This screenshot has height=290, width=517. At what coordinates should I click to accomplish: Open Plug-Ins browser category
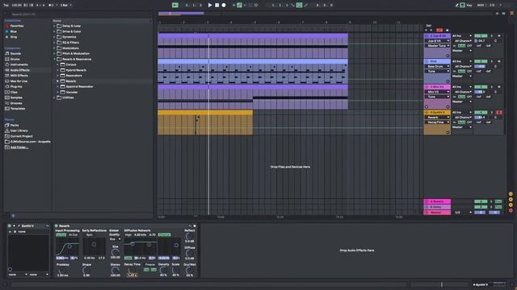click(x=16, y=87)
